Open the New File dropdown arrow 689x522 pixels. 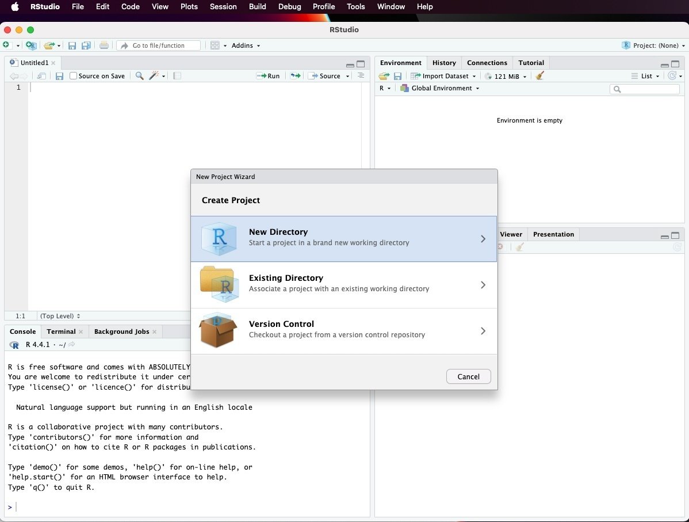[x=18, y=45]
